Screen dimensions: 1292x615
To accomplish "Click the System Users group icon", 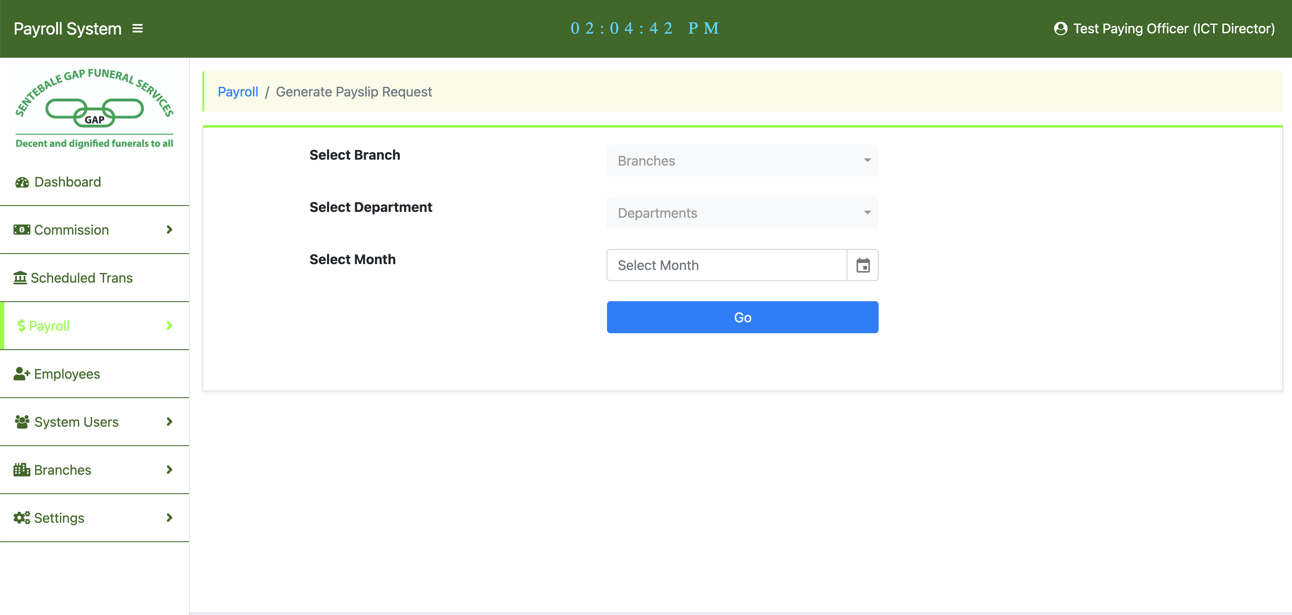I will 22,422.
